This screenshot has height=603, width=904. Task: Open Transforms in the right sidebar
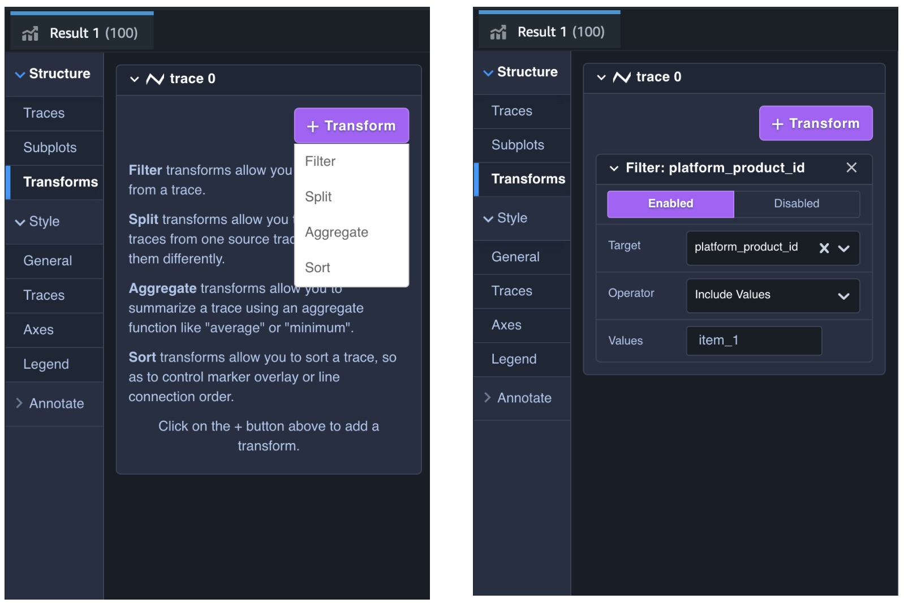[522, 179]
